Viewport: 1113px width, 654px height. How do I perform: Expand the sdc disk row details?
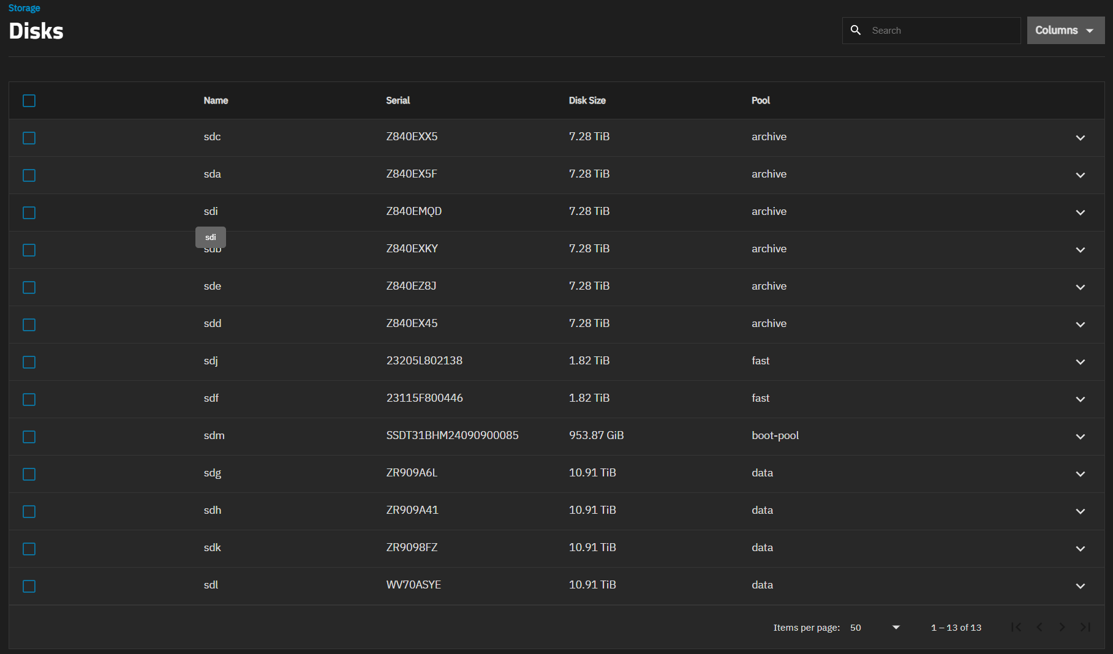click(1080, 138)
